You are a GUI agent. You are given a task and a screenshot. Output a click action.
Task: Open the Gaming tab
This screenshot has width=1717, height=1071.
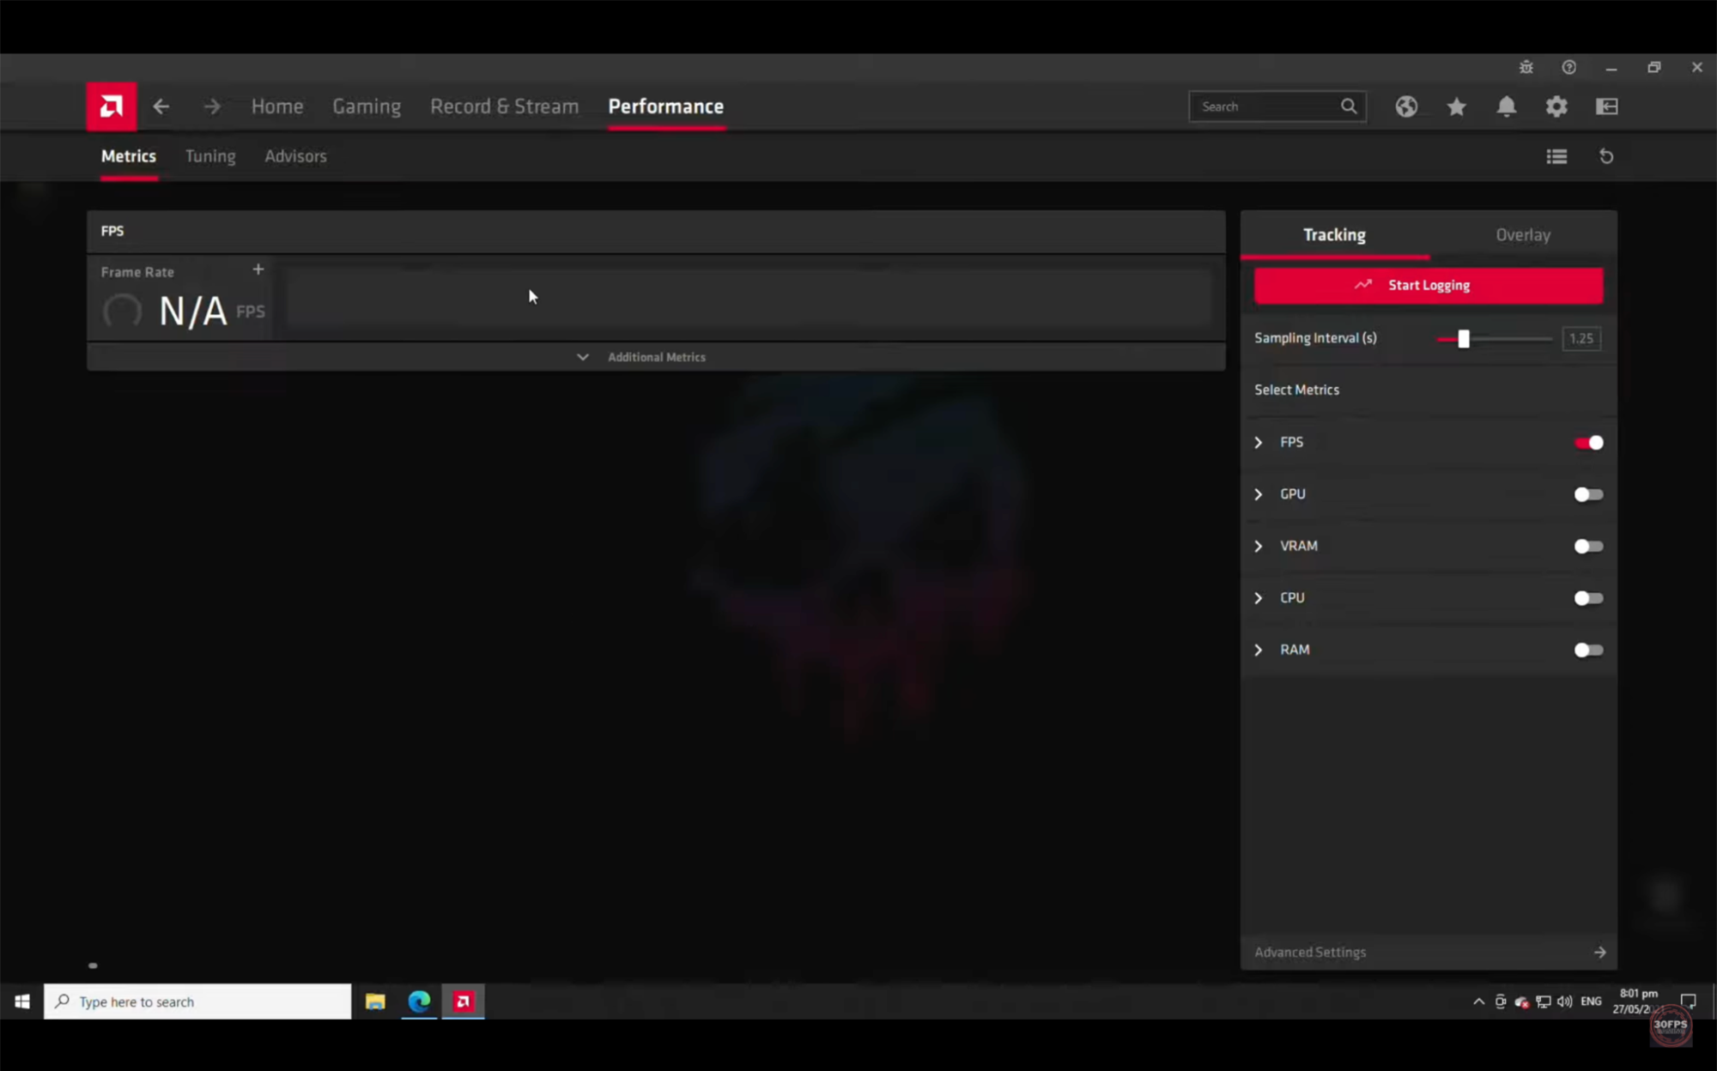367,106
